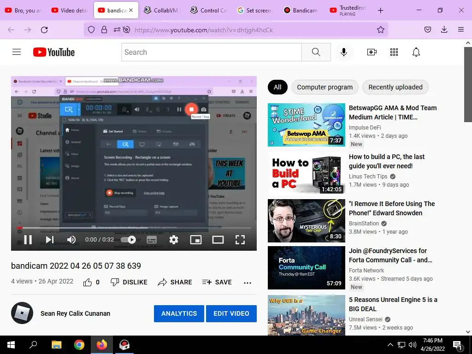
Task: Switch to the Set screen Google tab
Action: [x=254, y=10]
